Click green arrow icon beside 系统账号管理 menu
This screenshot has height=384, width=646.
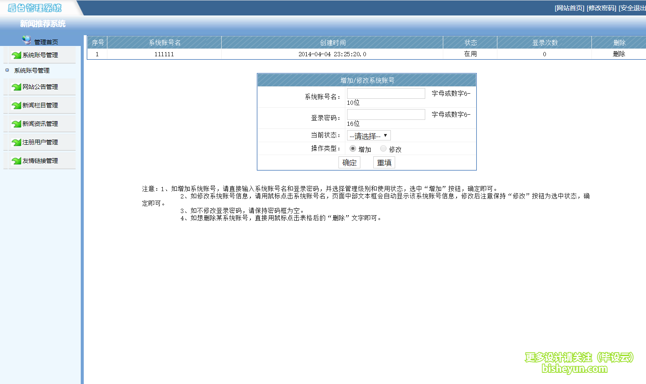point(16,55)
